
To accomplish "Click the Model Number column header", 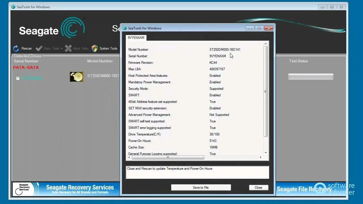I will click(x=100, y=61).
